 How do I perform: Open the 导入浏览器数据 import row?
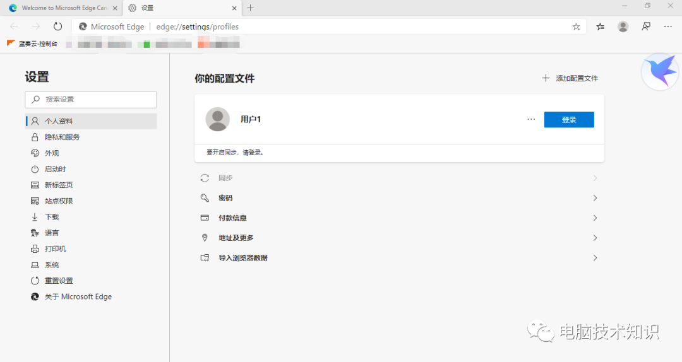point(399,258)
